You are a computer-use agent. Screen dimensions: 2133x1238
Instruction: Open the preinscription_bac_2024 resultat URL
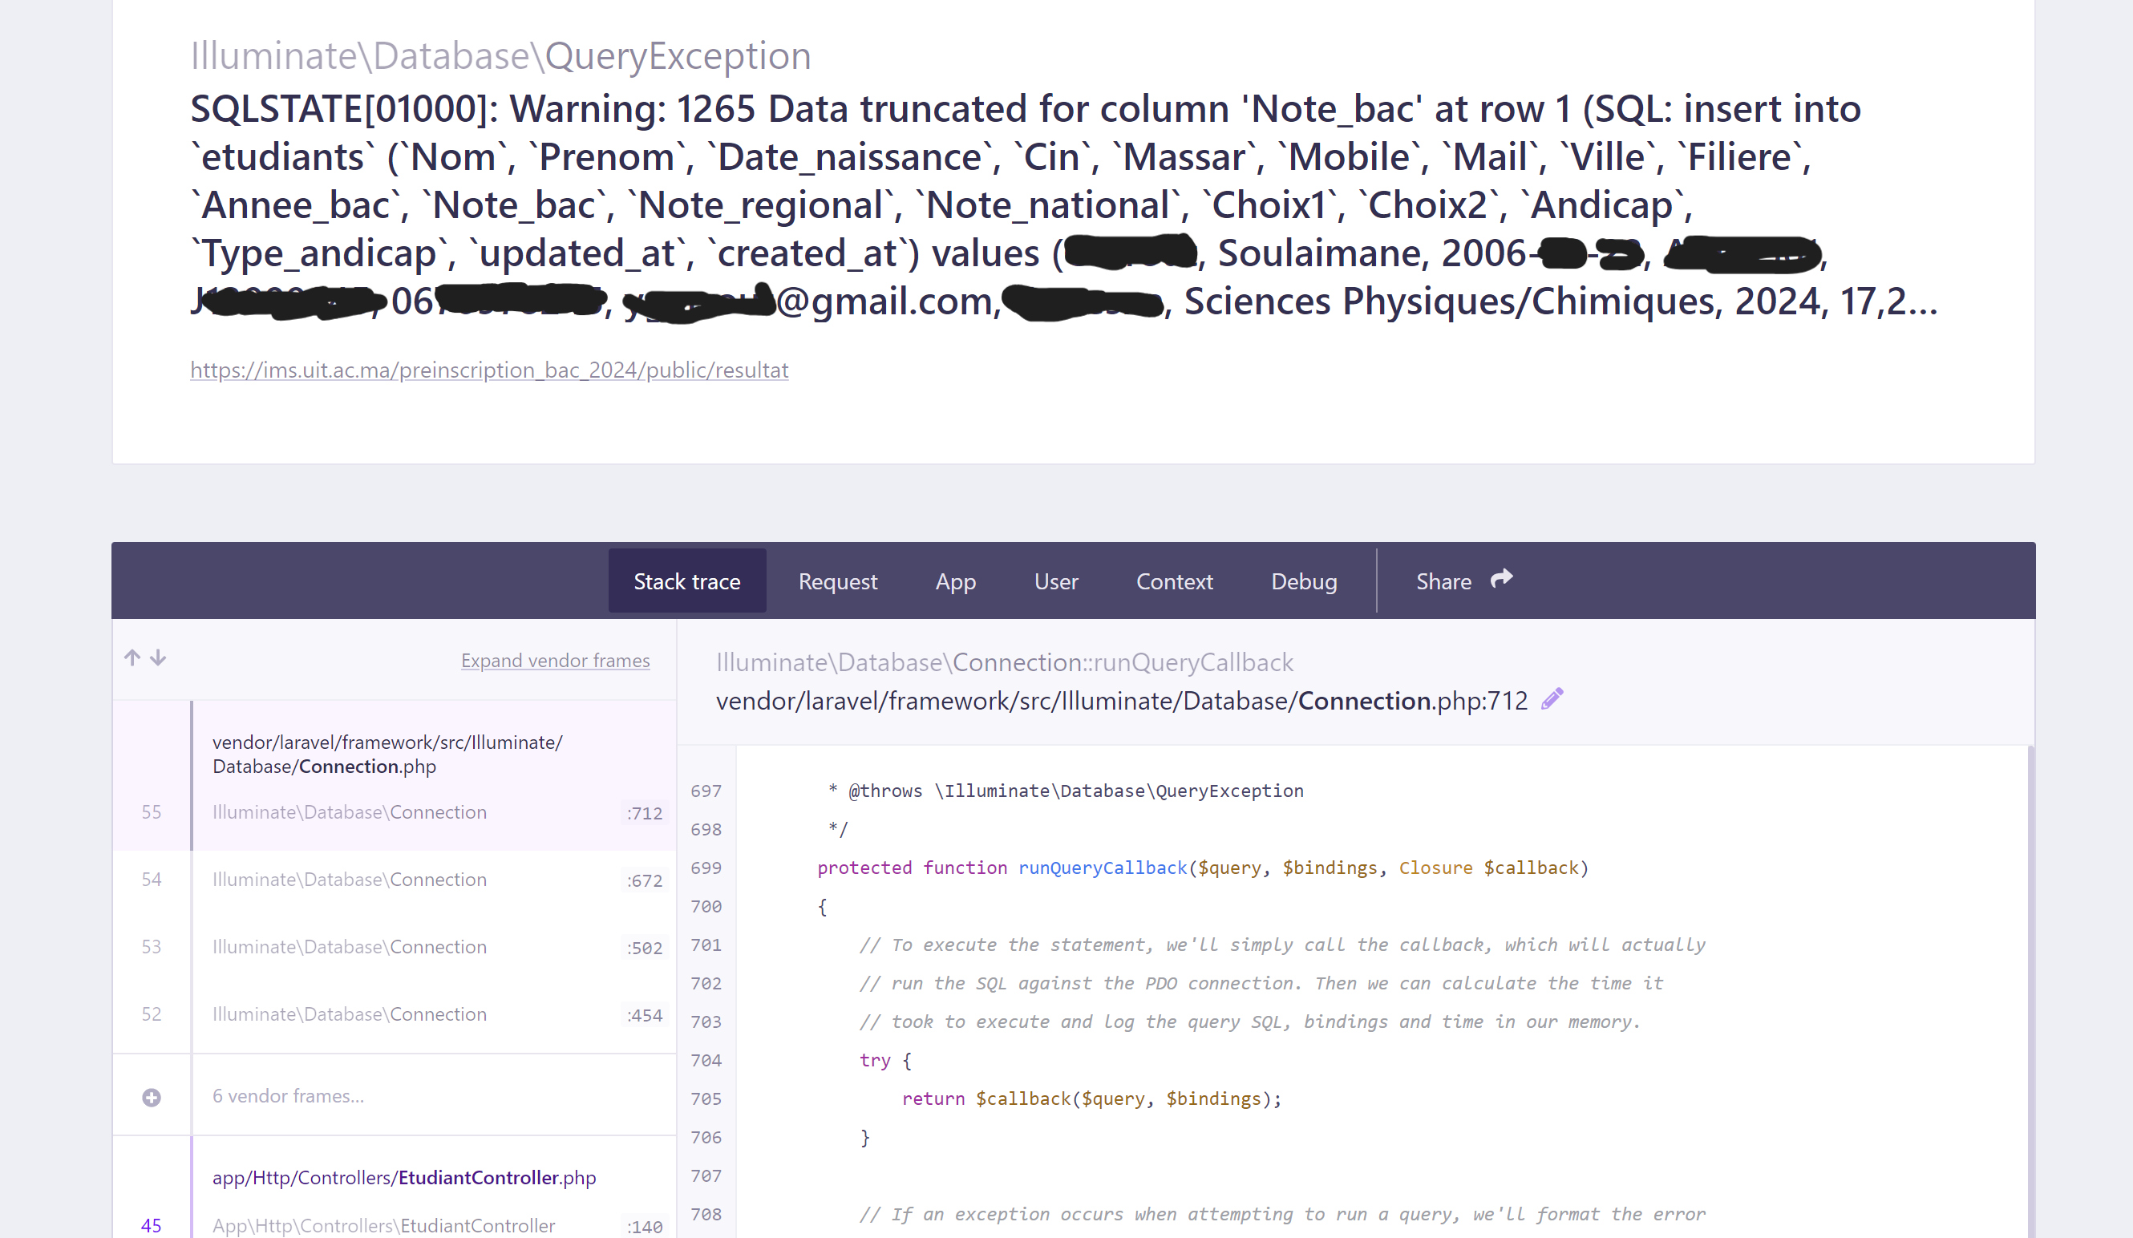pos(489,370)
